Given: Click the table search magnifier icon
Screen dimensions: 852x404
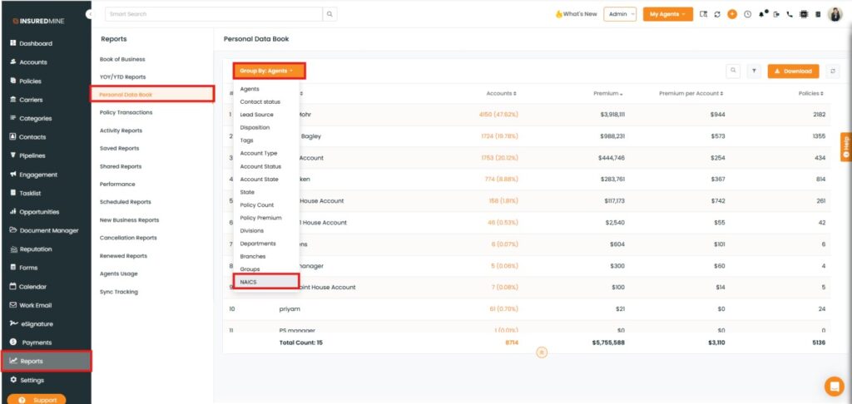Looking at the screenshot, I should point(733,71).
